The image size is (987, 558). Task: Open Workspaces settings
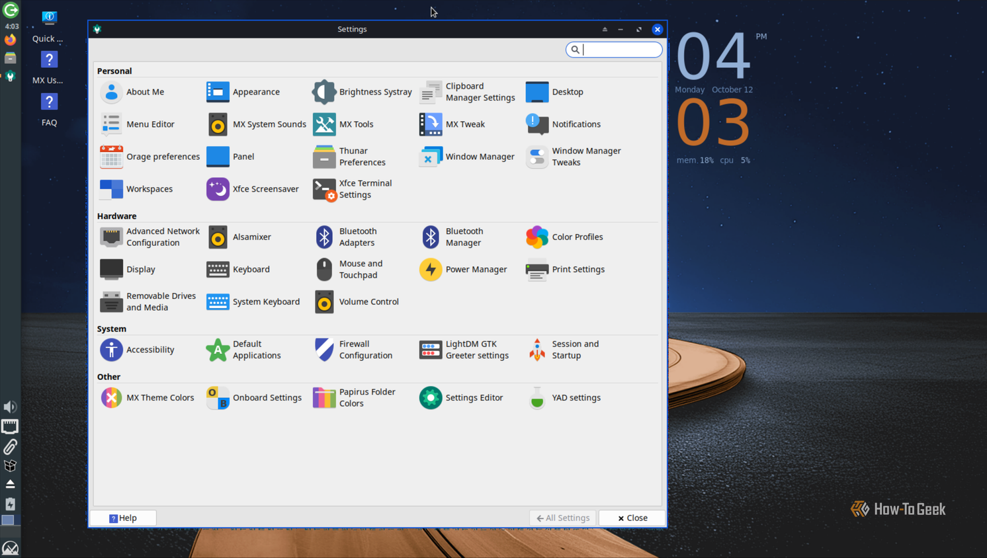[136, 189]
